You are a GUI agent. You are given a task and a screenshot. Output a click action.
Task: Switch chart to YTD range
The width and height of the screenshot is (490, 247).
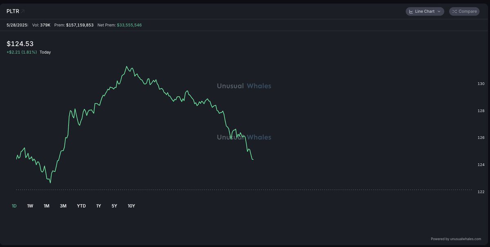coord(81,206)
